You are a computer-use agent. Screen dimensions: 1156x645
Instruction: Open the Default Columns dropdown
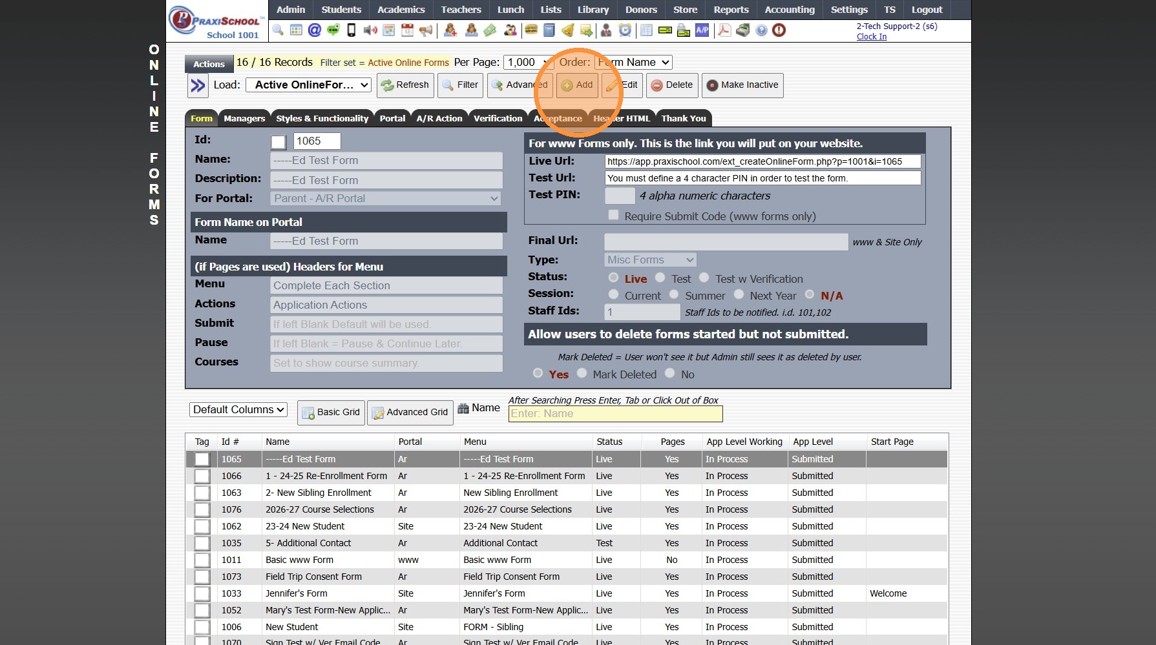238,409
